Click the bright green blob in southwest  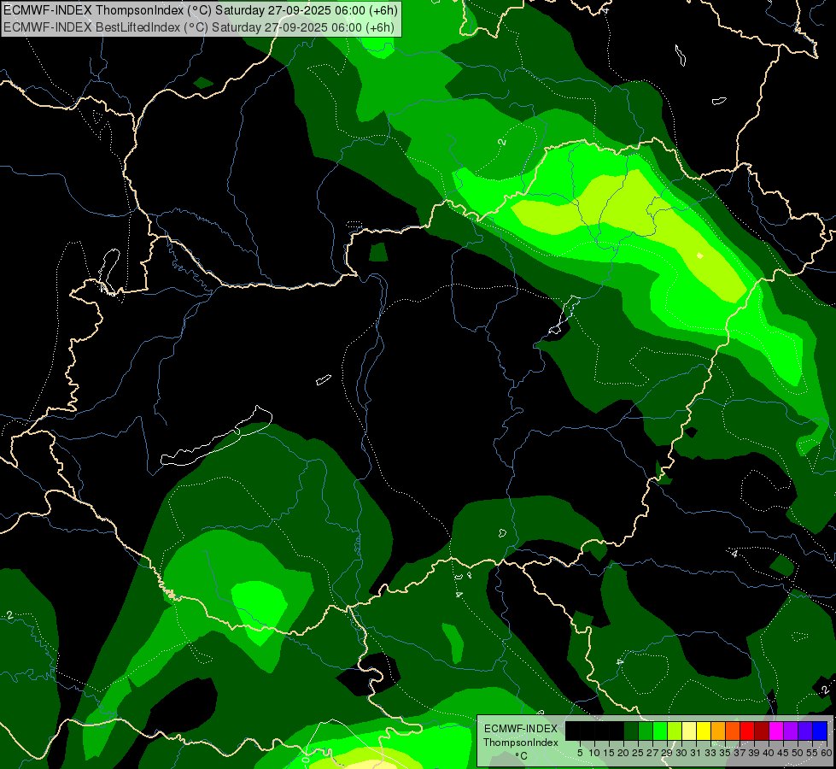point(259,600)
